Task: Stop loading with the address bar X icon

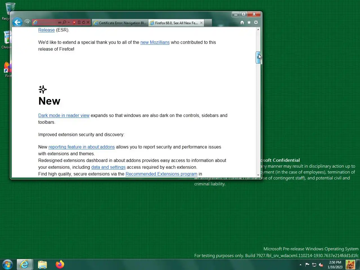Action: coord(88,22)
